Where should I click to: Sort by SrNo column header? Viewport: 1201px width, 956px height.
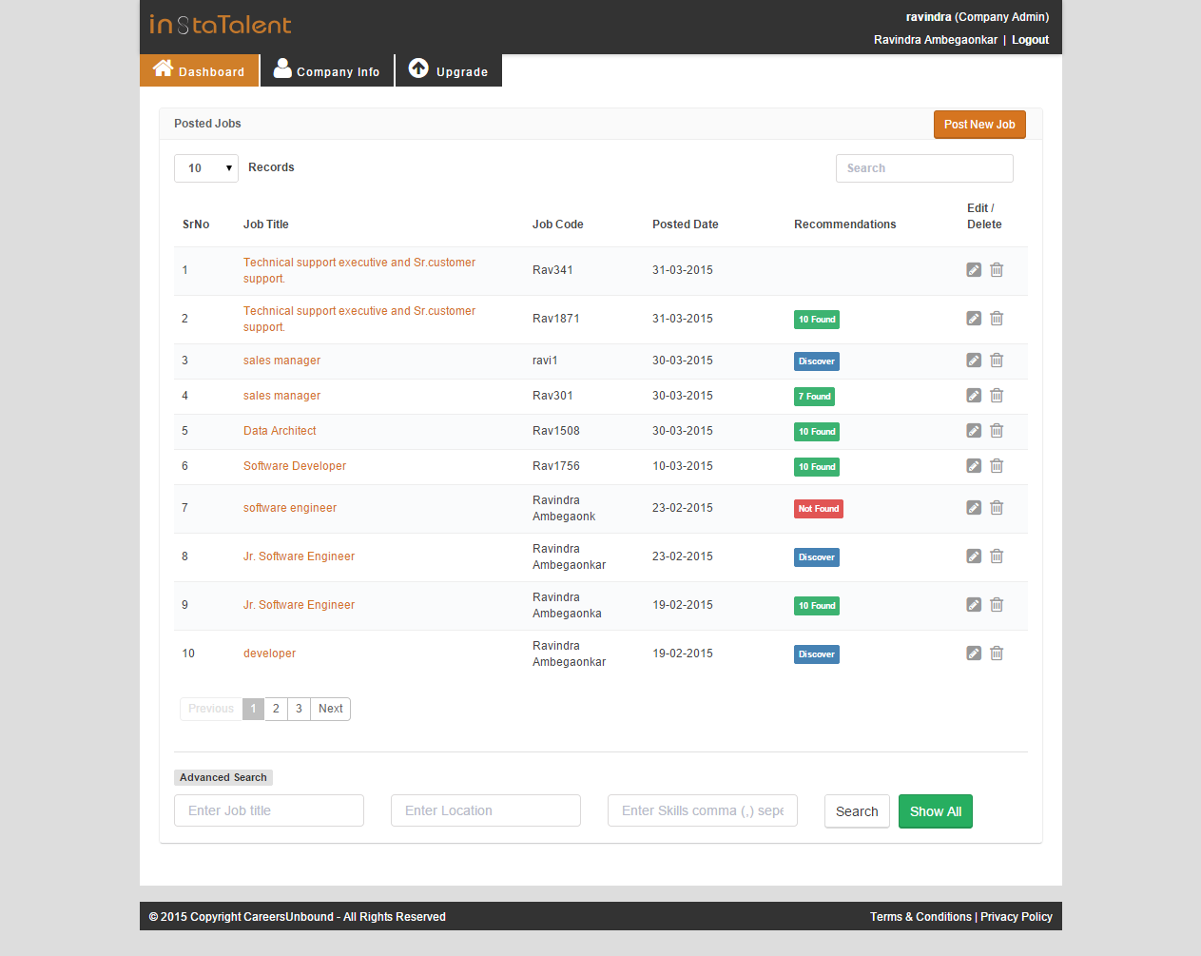196,224
